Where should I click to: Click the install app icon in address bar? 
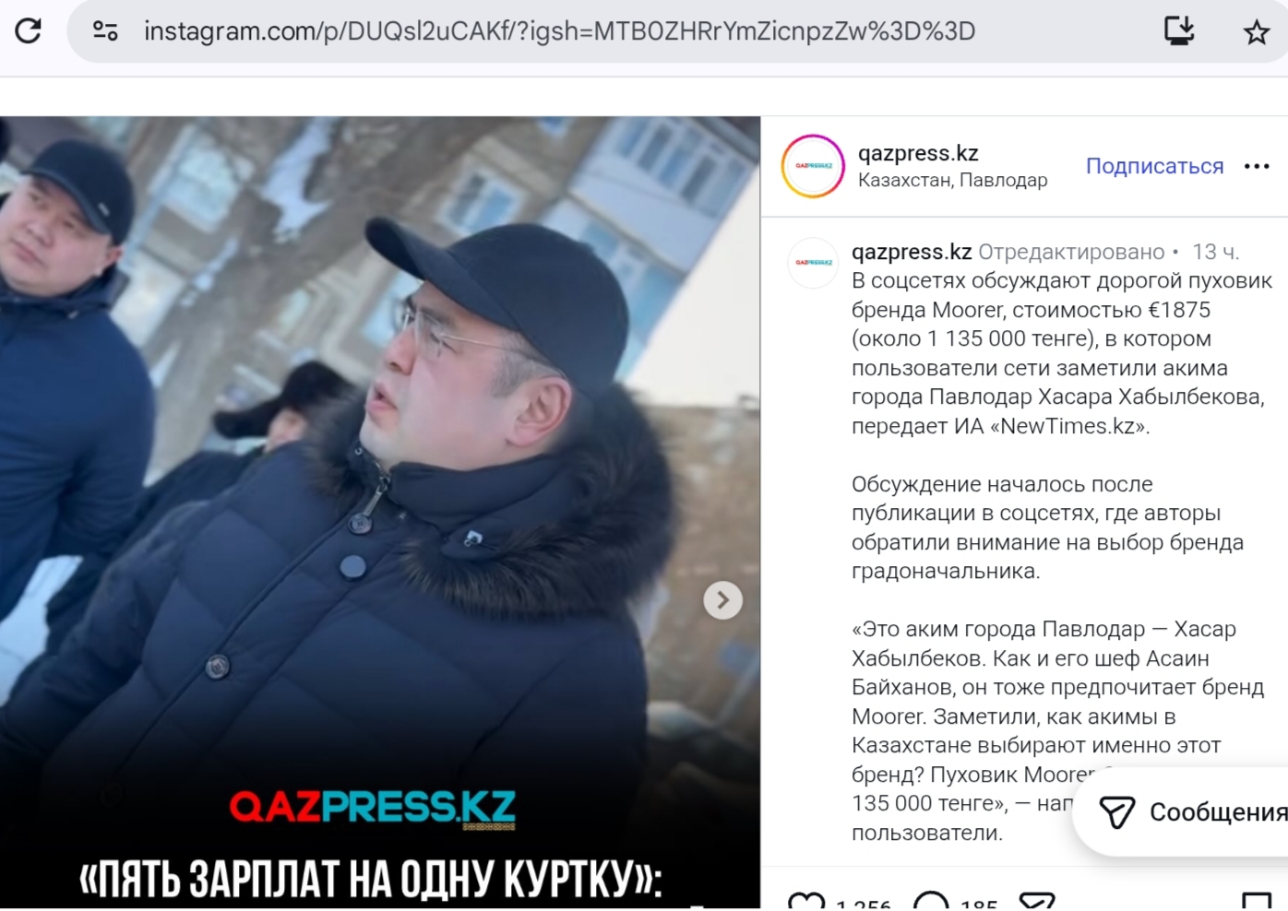tap(1179, 31)
